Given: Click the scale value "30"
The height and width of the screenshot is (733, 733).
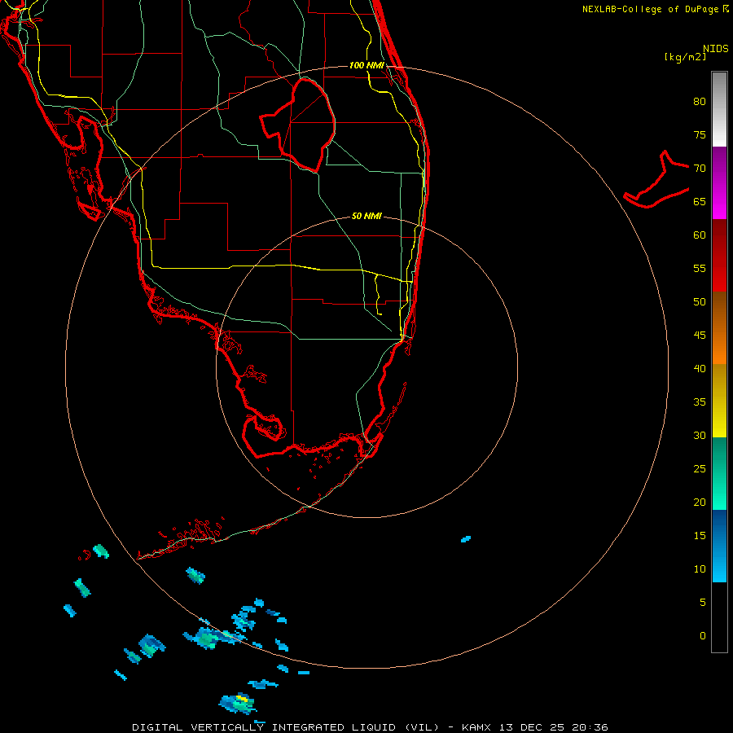Looking at the screenshot, I should coord(700,435).
